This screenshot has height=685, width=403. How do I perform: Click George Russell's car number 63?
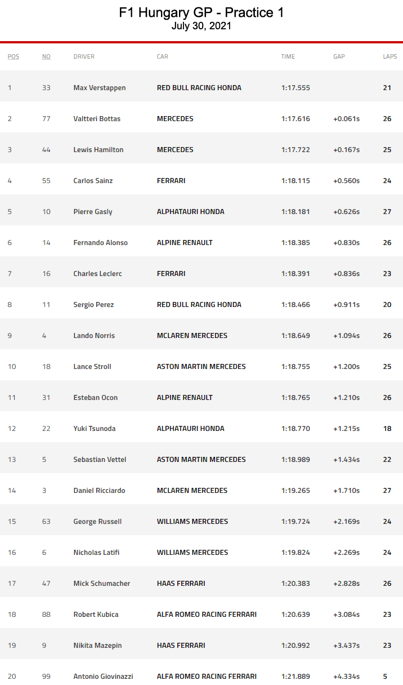(46, 522)
